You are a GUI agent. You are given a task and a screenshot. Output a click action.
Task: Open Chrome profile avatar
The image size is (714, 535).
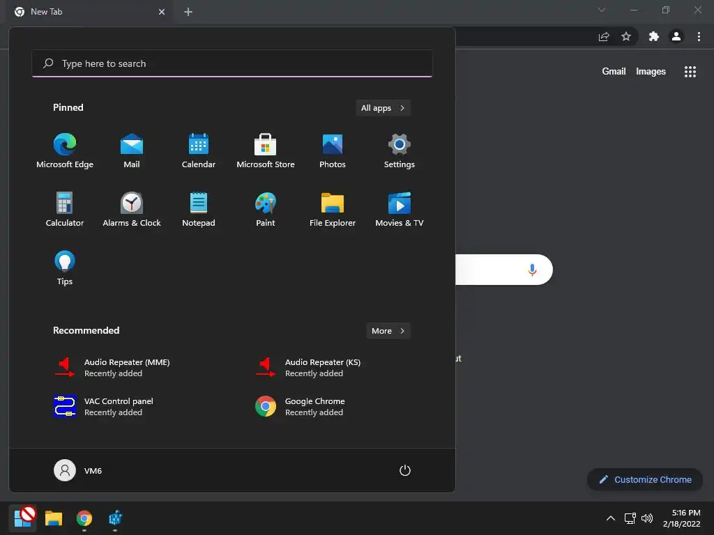click(x=676, y=37)
